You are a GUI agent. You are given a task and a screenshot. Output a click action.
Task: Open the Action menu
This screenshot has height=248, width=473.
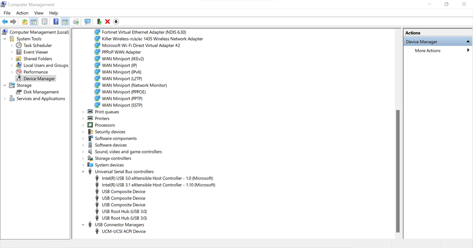click(22, 13)
